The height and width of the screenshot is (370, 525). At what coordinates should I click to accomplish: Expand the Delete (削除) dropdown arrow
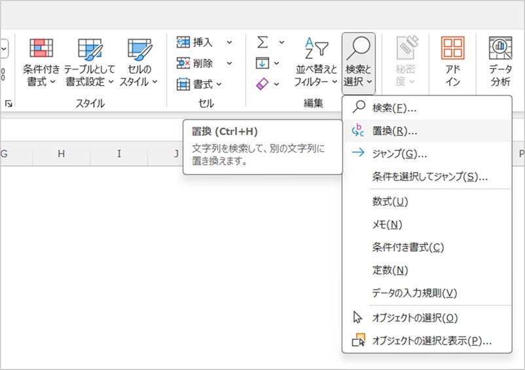pos(229,63)
